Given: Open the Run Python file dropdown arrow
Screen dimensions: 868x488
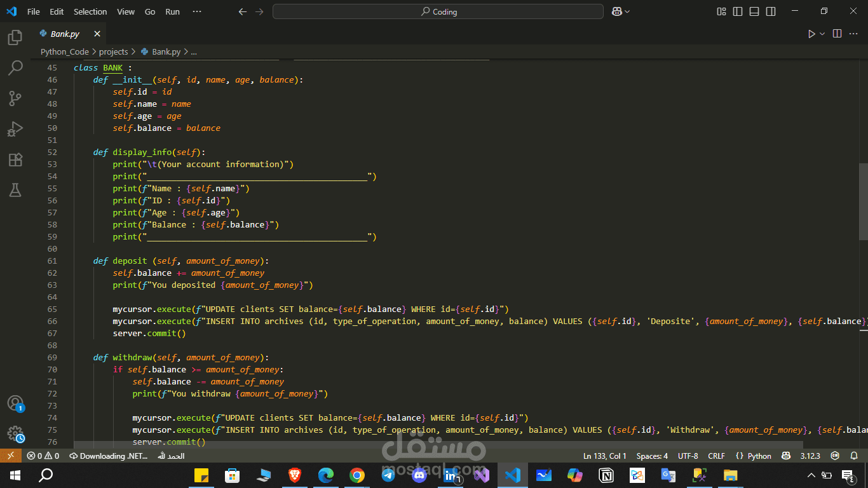Looking at the screenshot, I should pos(822,34).
